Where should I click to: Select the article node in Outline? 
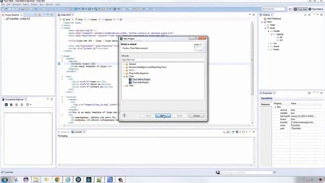(x=276, y=46)
